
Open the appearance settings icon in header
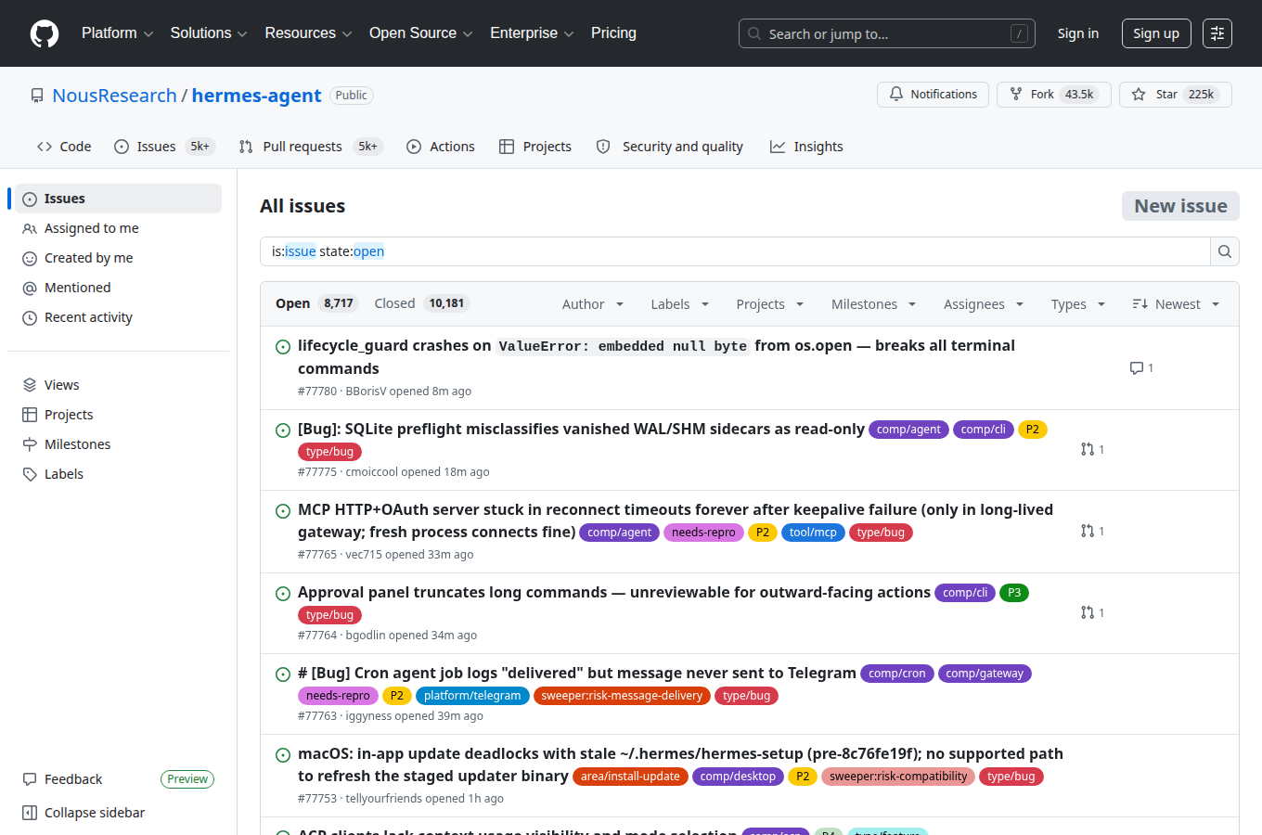(1217, 33)
